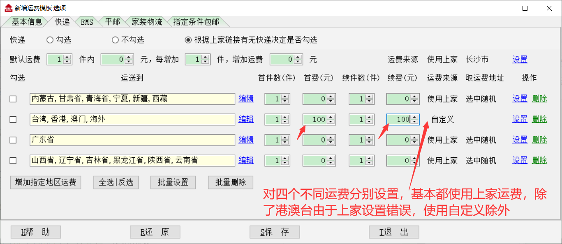Check the 内蒙古 region row checkbox
The height and width of the screenshot is (244, 562).
point(13,99)
